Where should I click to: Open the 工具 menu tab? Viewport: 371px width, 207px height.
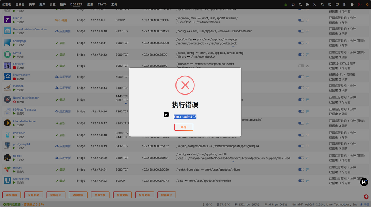[114, 4]
